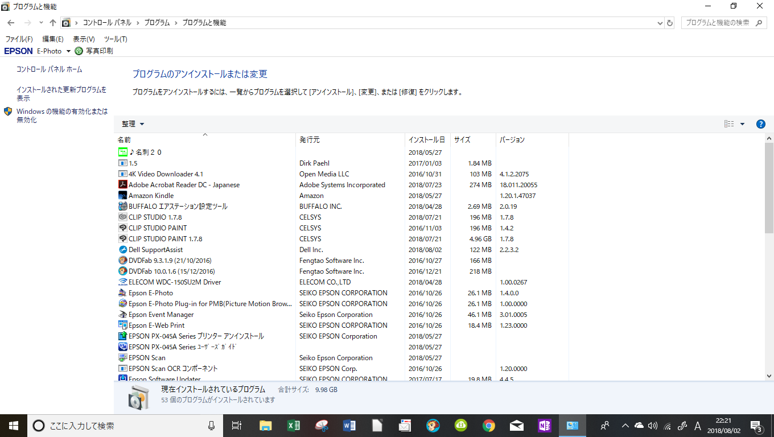Click the Adobe Acrobat Reader DC icon
Viewport: 774px width, 437px height.
point(122,185)
